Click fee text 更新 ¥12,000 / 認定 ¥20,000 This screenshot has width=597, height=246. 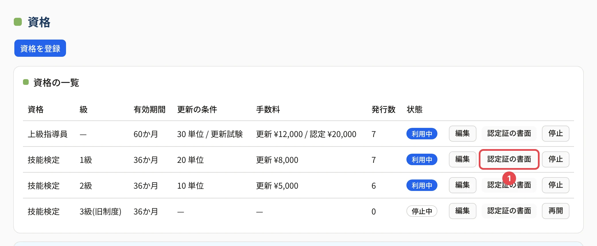[x=306, y=134]
